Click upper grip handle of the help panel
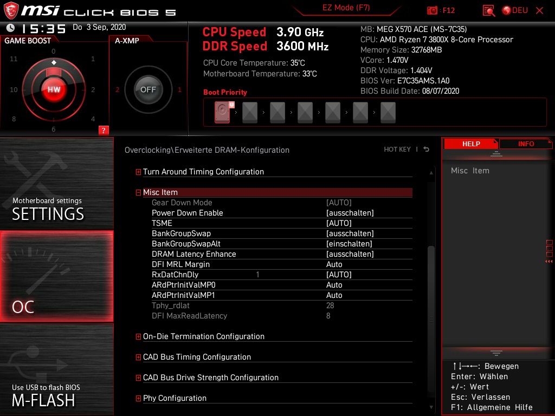 click(x=496, y=153)
